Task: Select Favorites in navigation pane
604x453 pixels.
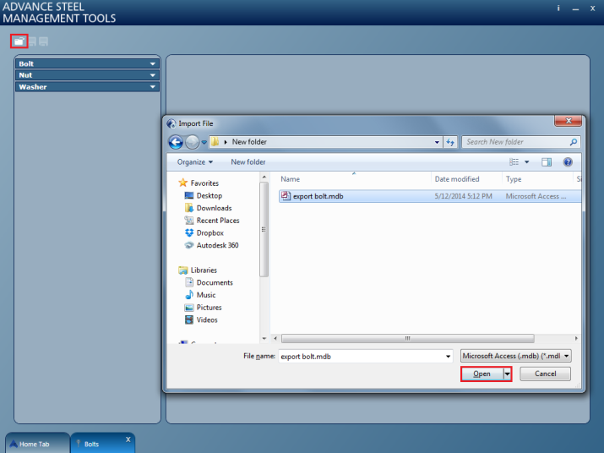Action: 204,183
